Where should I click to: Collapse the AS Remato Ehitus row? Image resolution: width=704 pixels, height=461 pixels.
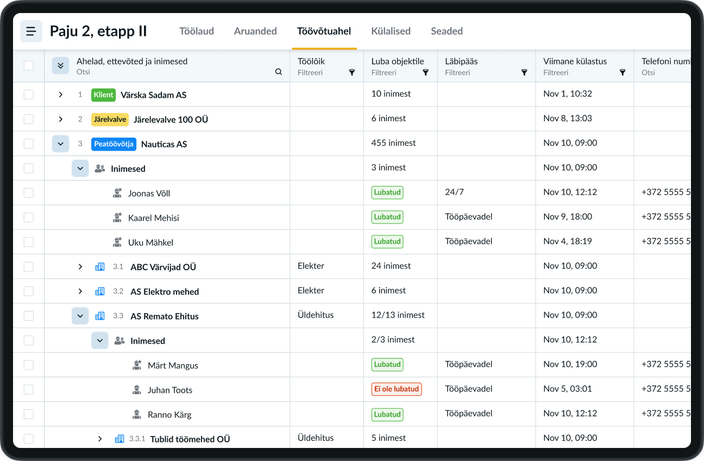(x=80, y=316)
